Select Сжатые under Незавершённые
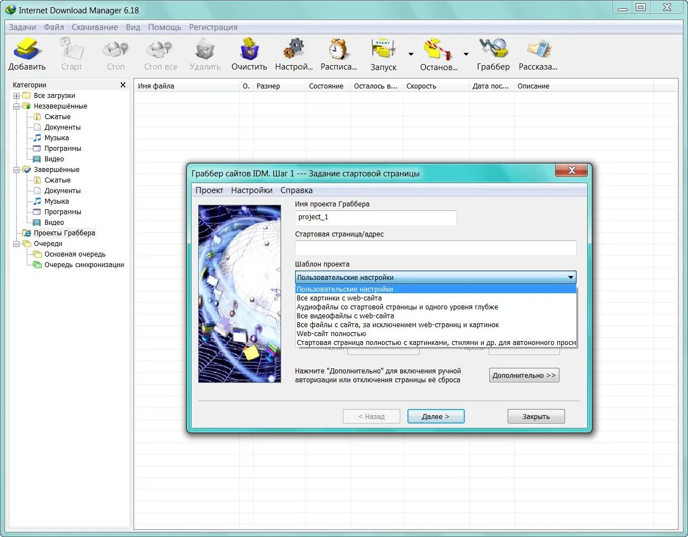Screen dimensions: 688x537 [57, 117]
